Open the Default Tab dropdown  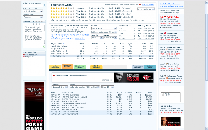coord(33,17)
